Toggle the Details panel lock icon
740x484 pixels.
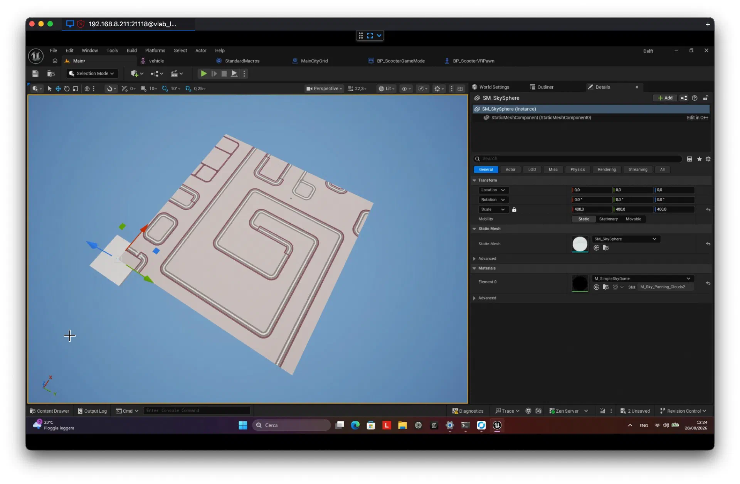(705, 98)
